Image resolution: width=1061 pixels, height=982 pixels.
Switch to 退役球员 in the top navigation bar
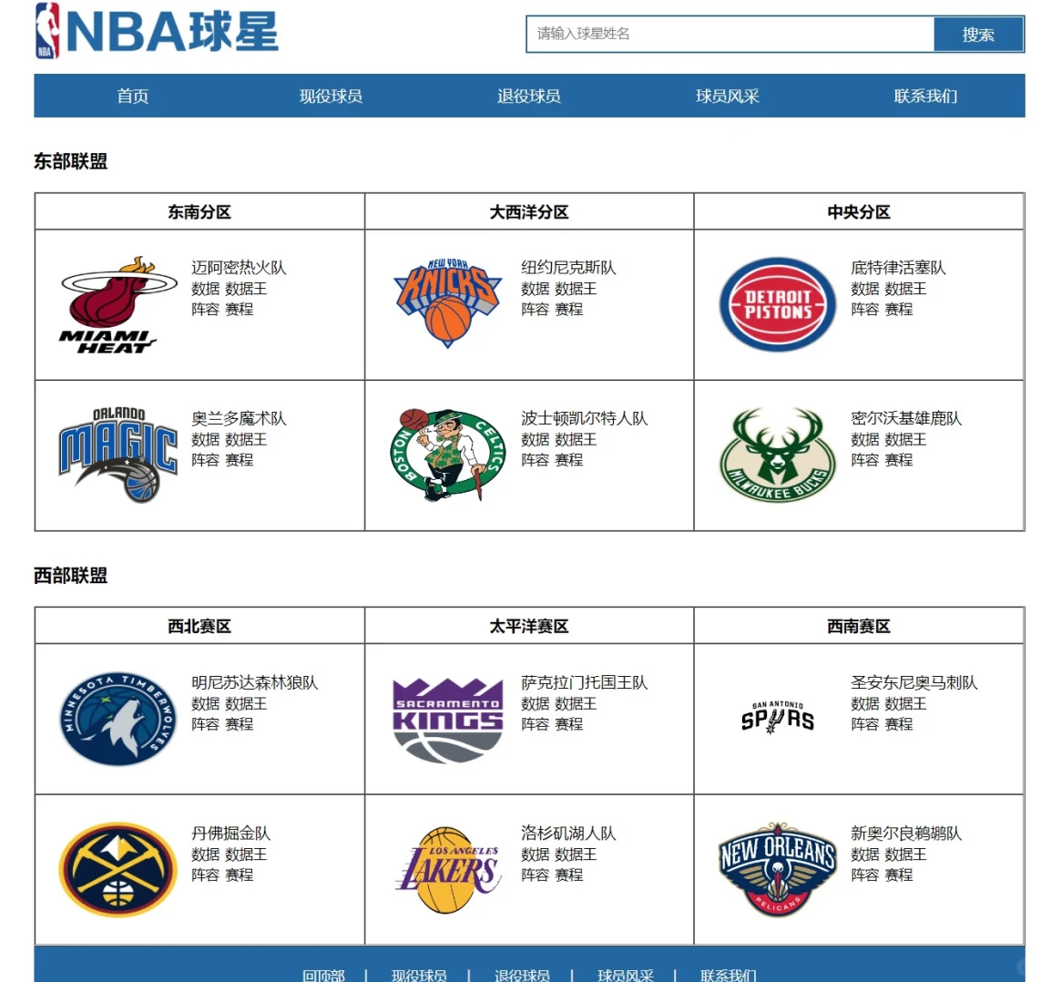pyautogui.click(x=528, y=96)
